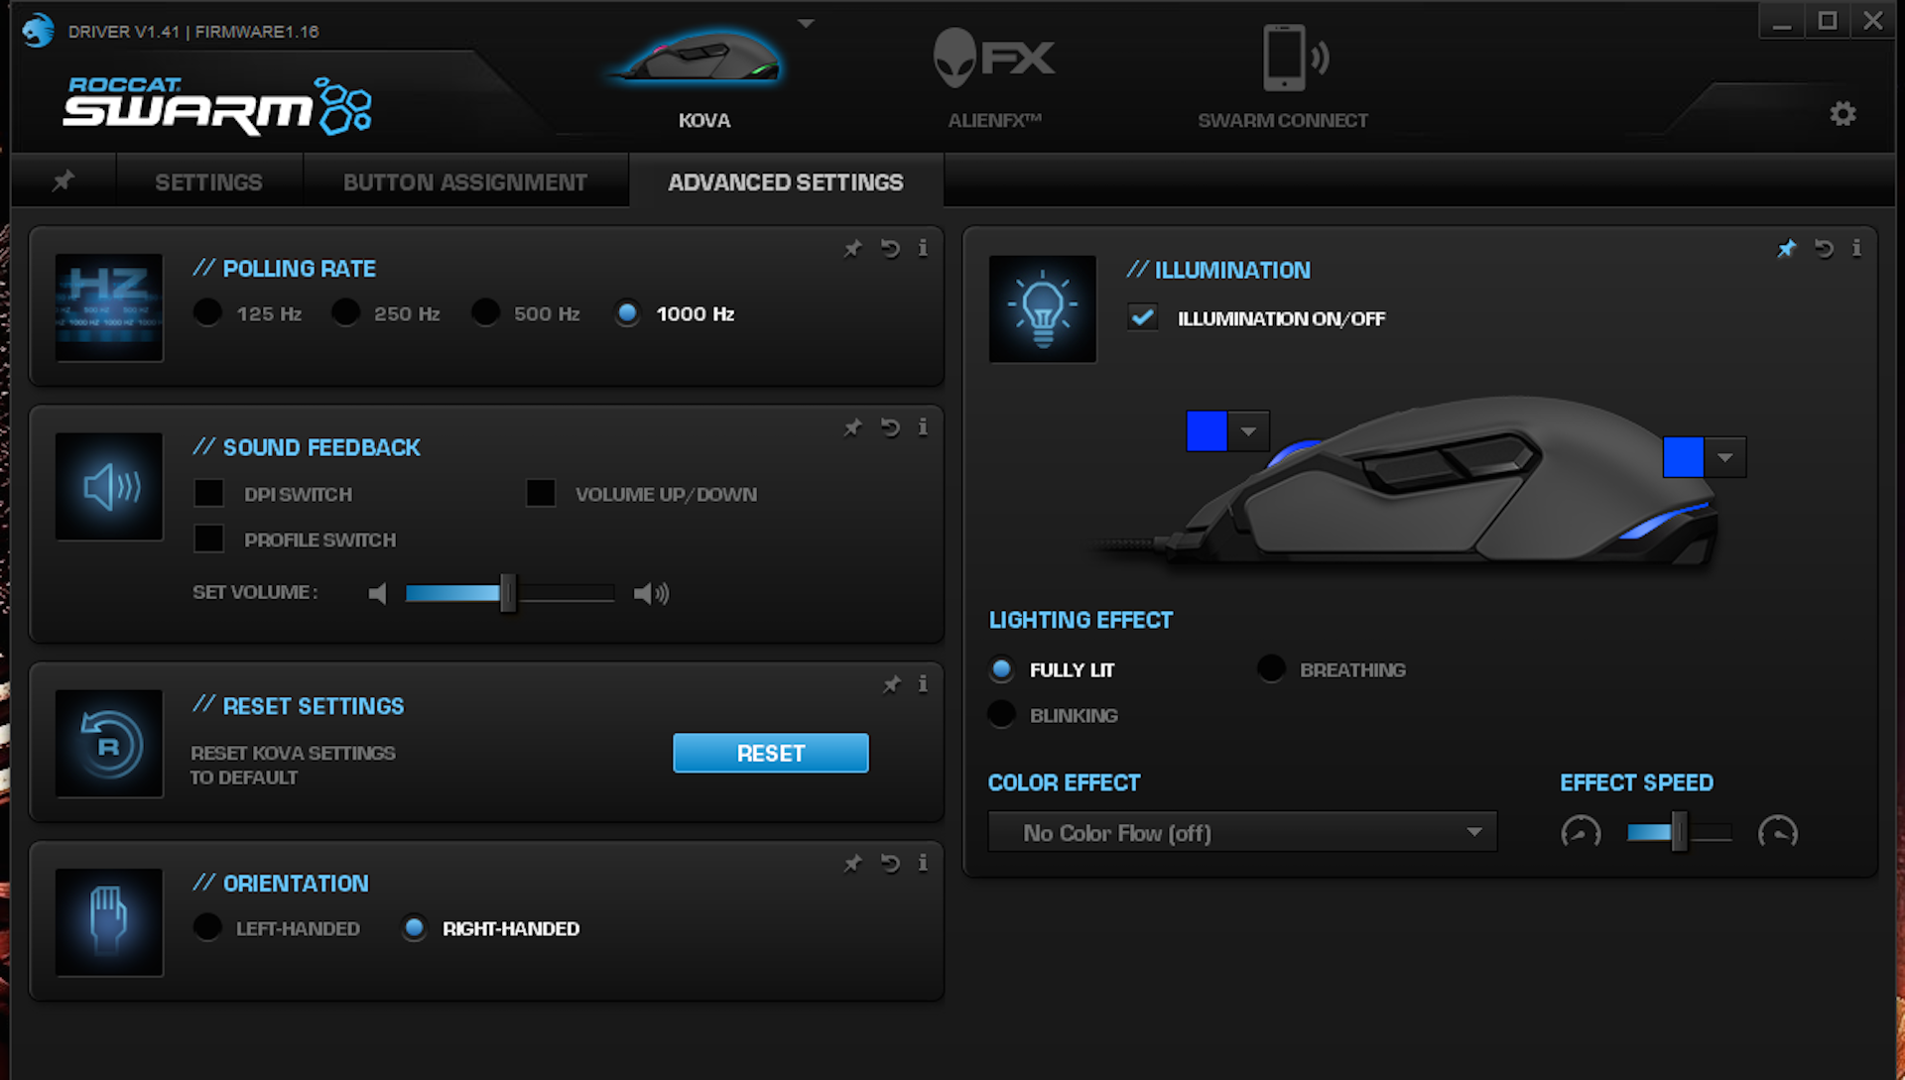Click the Reset Settings thumbnail

coord(109,744)
